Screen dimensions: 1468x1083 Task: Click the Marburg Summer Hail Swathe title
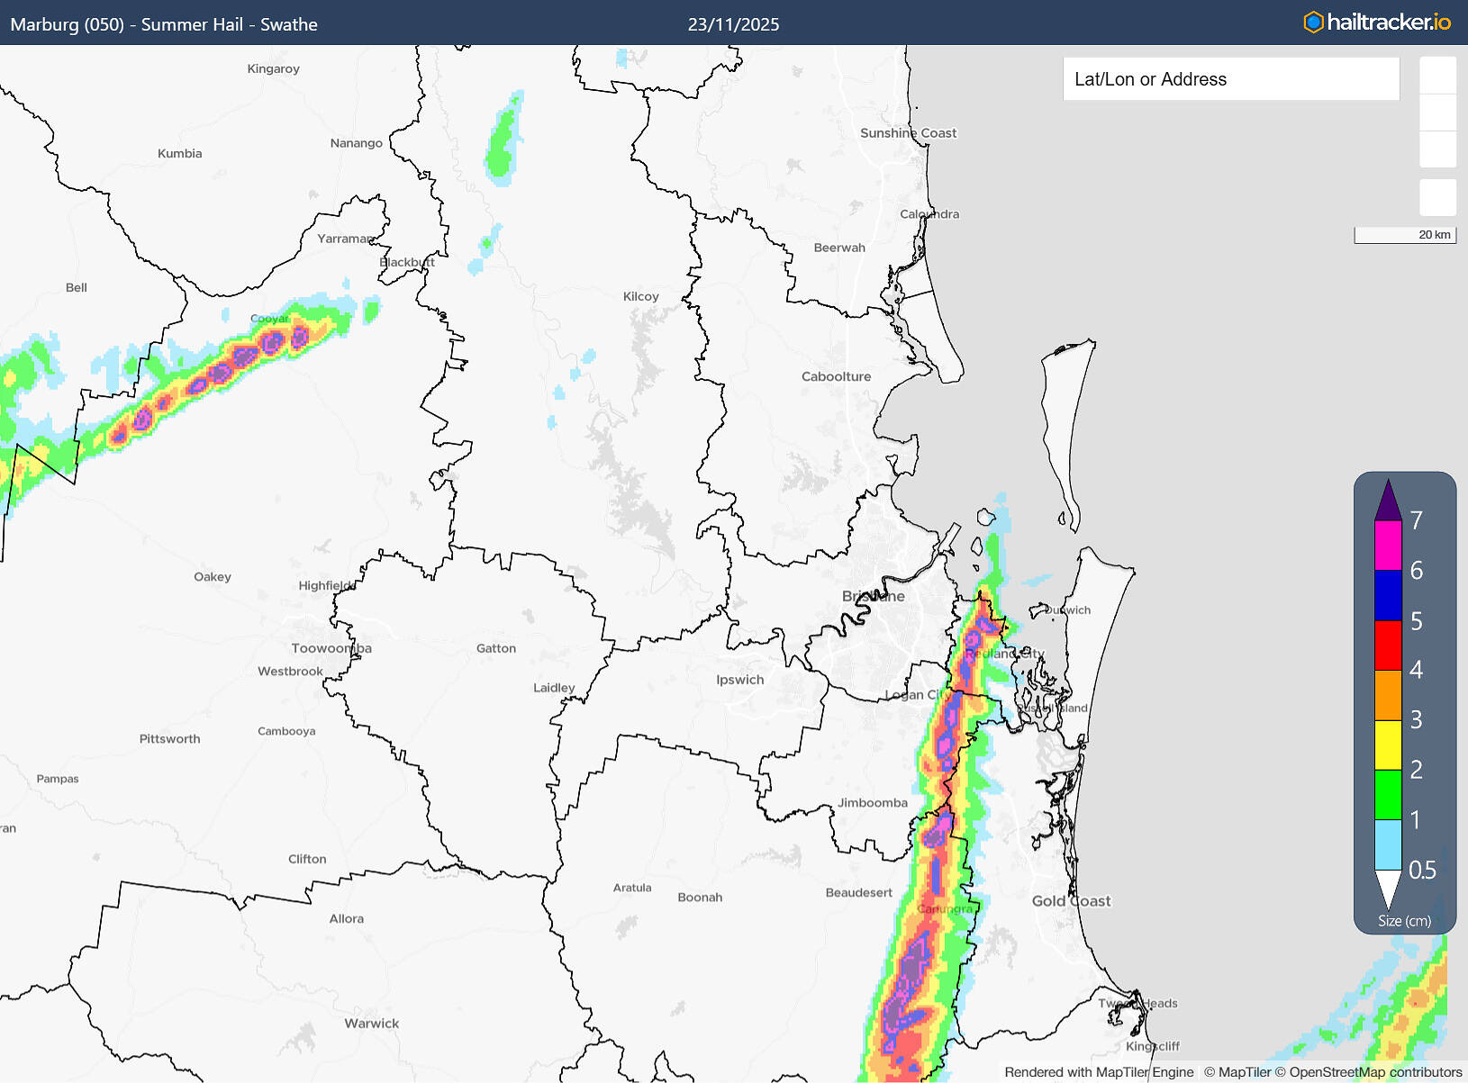[x=164, y=24]
